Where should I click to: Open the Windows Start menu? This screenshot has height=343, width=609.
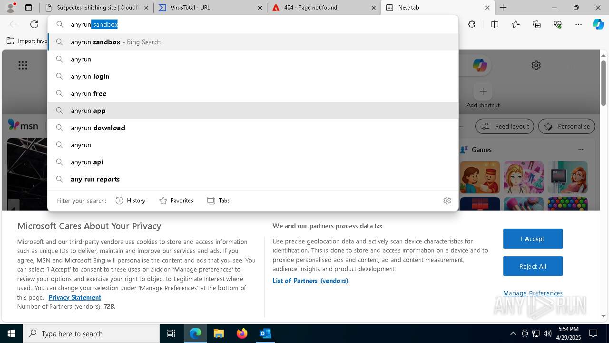point(11,333)
